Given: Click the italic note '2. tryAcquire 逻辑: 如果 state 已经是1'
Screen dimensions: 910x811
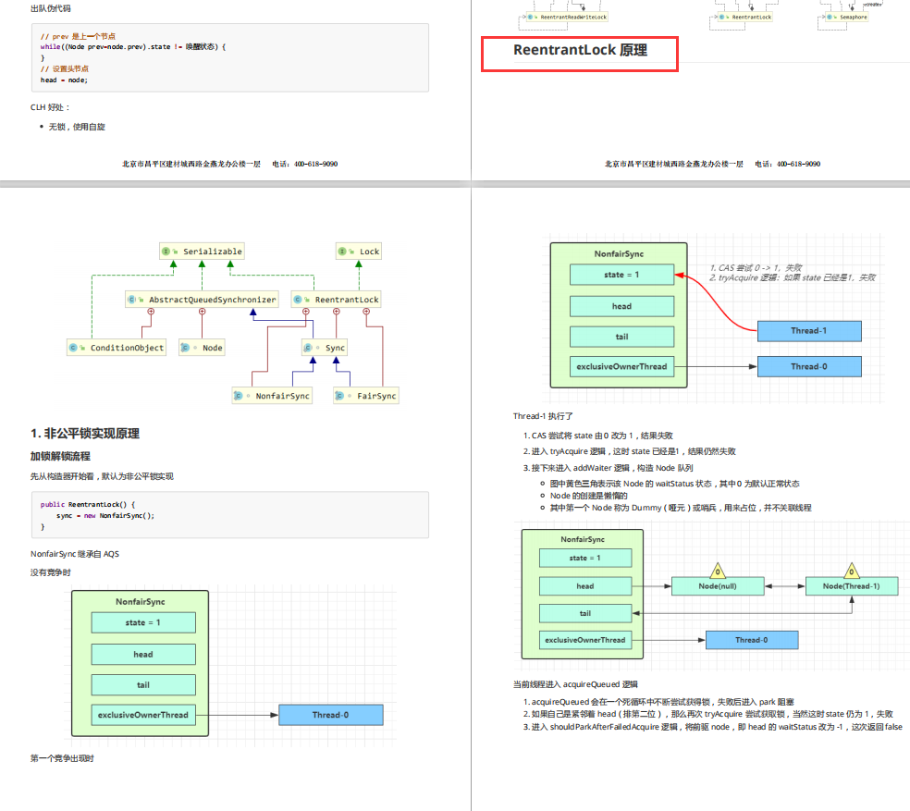Looking at the screenshot, I should (x=793, y=277).
